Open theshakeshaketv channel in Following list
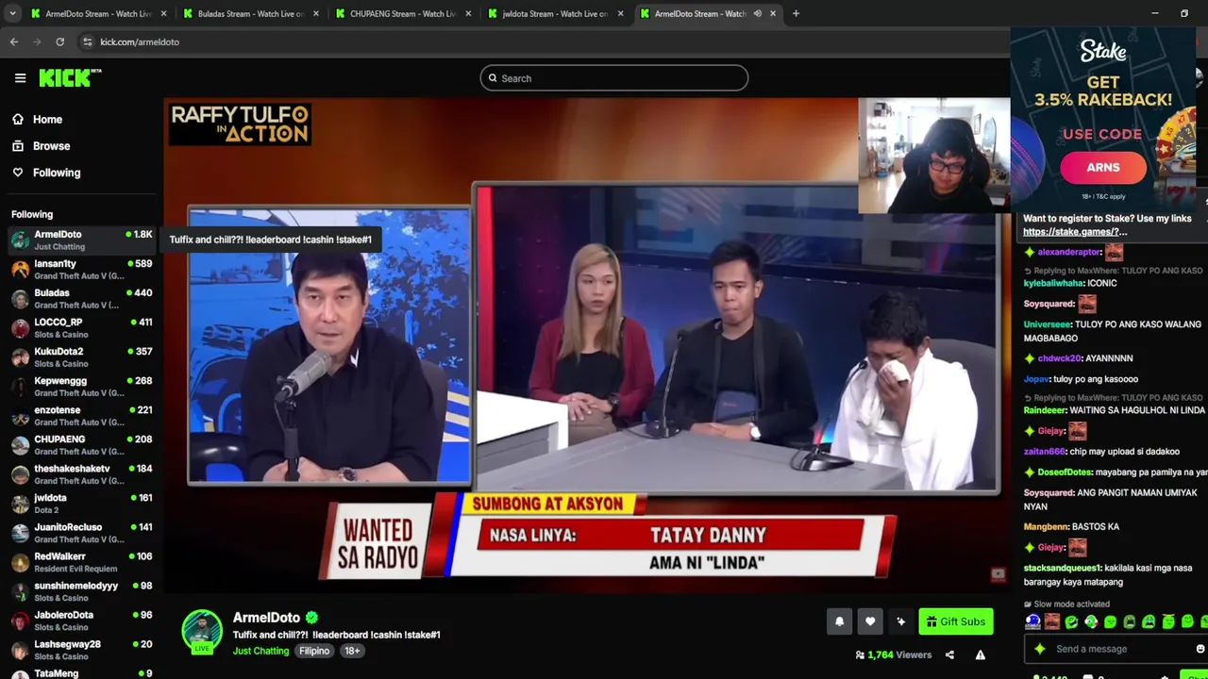1208x679 pixels. [x=81, y=474]
